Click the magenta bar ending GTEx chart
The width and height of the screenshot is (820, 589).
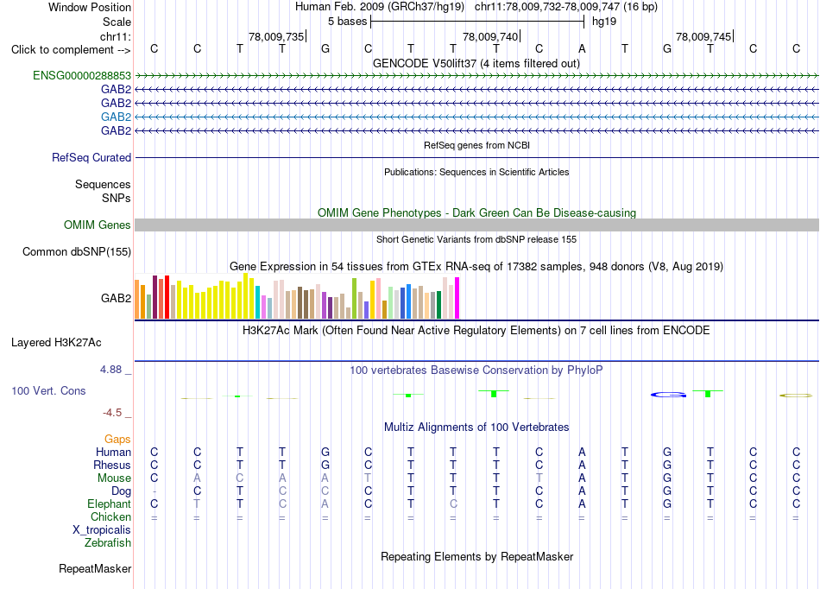(x=457, y=298)
